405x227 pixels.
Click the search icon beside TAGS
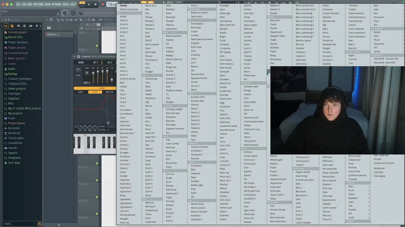coord(40,224)
